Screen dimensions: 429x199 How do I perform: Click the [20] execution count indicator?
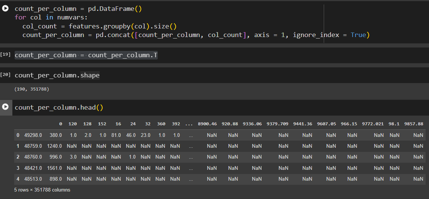[5, 75]
